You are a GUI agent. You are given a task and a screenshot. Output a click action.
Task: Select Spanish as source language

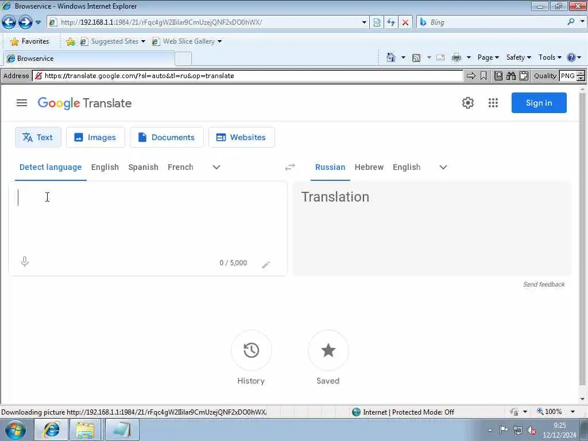click(x=143, y=167)
